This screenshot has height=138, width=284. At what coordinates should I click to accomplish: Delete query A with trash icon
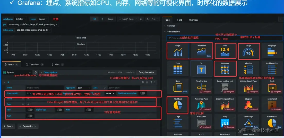point(151,82)
